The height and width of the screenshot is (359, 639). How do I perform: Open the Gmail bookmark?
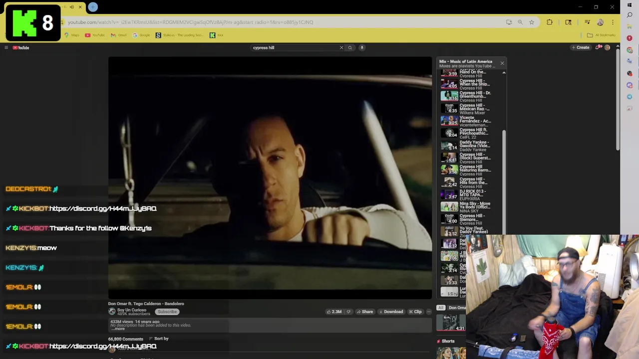click(119, 35)
